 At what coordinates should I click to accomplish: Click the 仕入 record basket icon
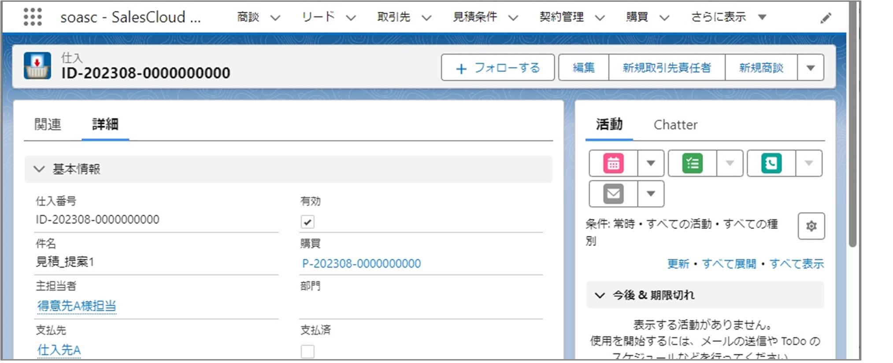click(37, 66)
